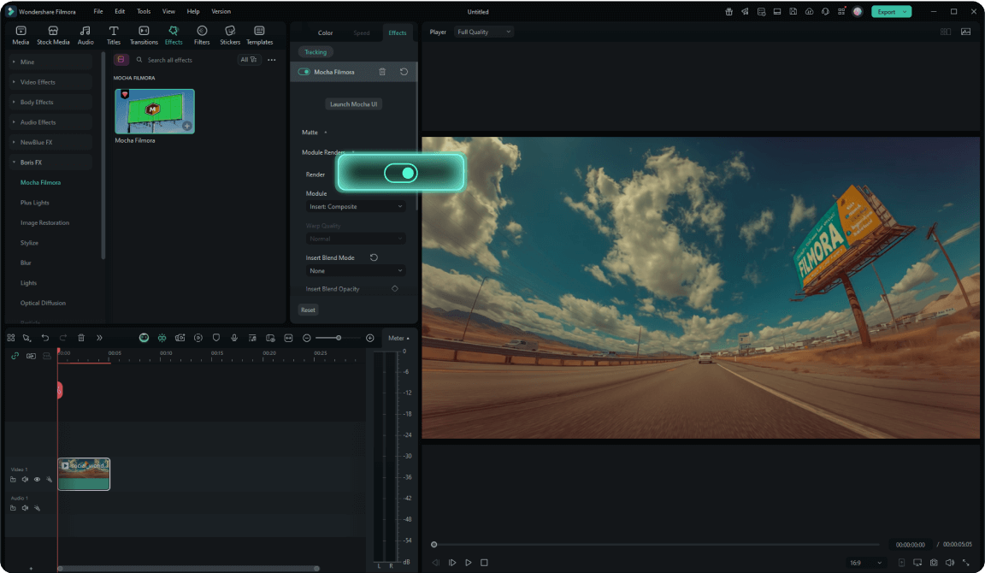Viewport: 985px width, 573px height.
Task: Hide Video 1 track with eye icon
Action: [x=37, y=480]
